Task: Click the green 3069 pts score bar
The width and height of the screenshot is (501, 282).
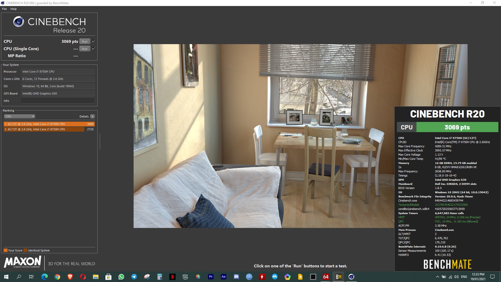Action: click(457, 127)
